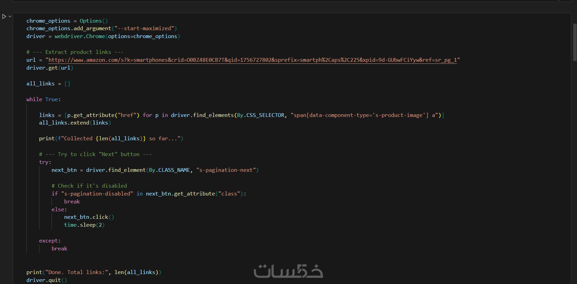Place cursor on driver.quit() line
The image size is (577, 284).
tap(47, 280)
